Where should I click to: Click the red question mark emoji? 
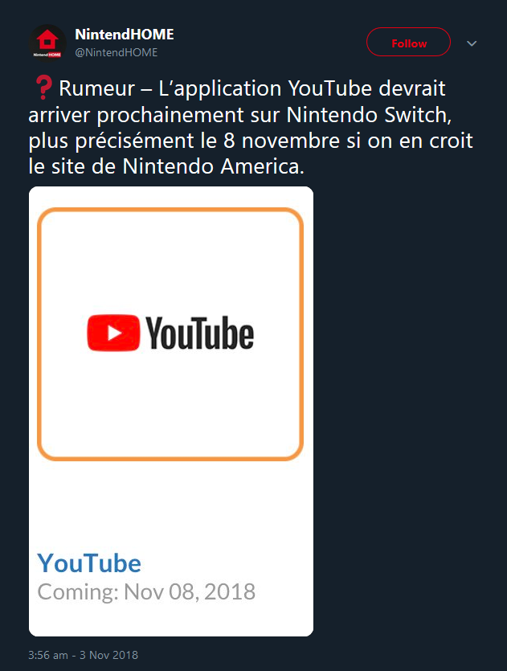click(43, 88)
